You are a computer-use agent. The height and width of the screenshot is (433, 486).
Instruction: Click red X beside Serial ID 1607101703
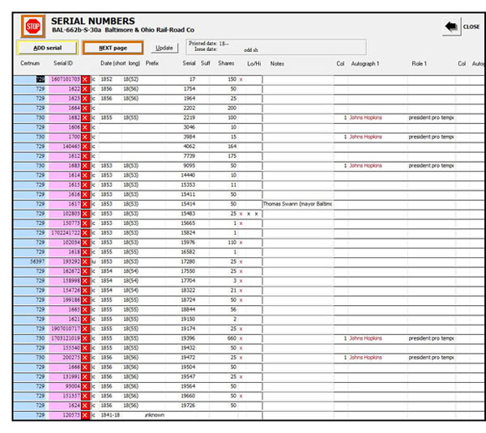pos(86,79)
